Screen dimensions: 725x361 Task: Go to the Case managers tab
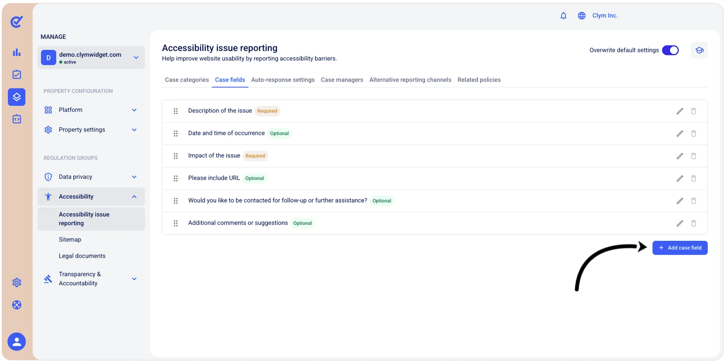coord(342,80)
